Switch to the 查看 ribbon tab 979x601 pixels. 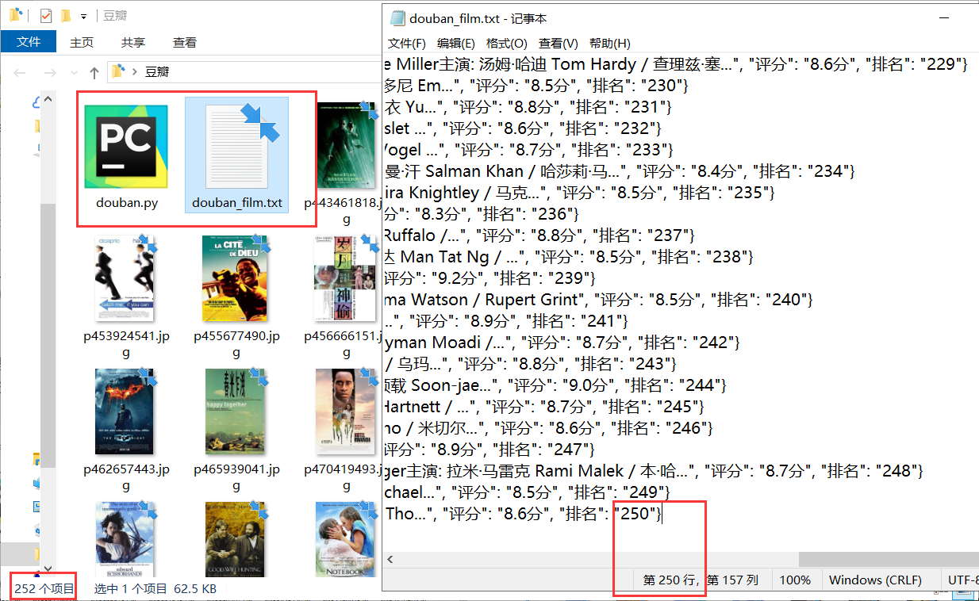[x=185, y=43]
